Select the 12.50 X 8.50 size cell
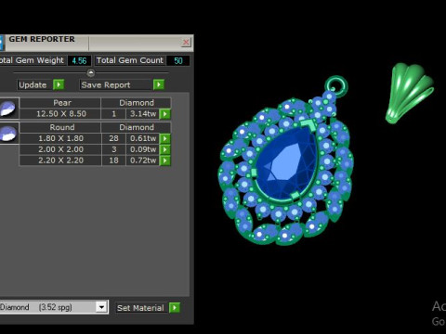 click(61, 114)
